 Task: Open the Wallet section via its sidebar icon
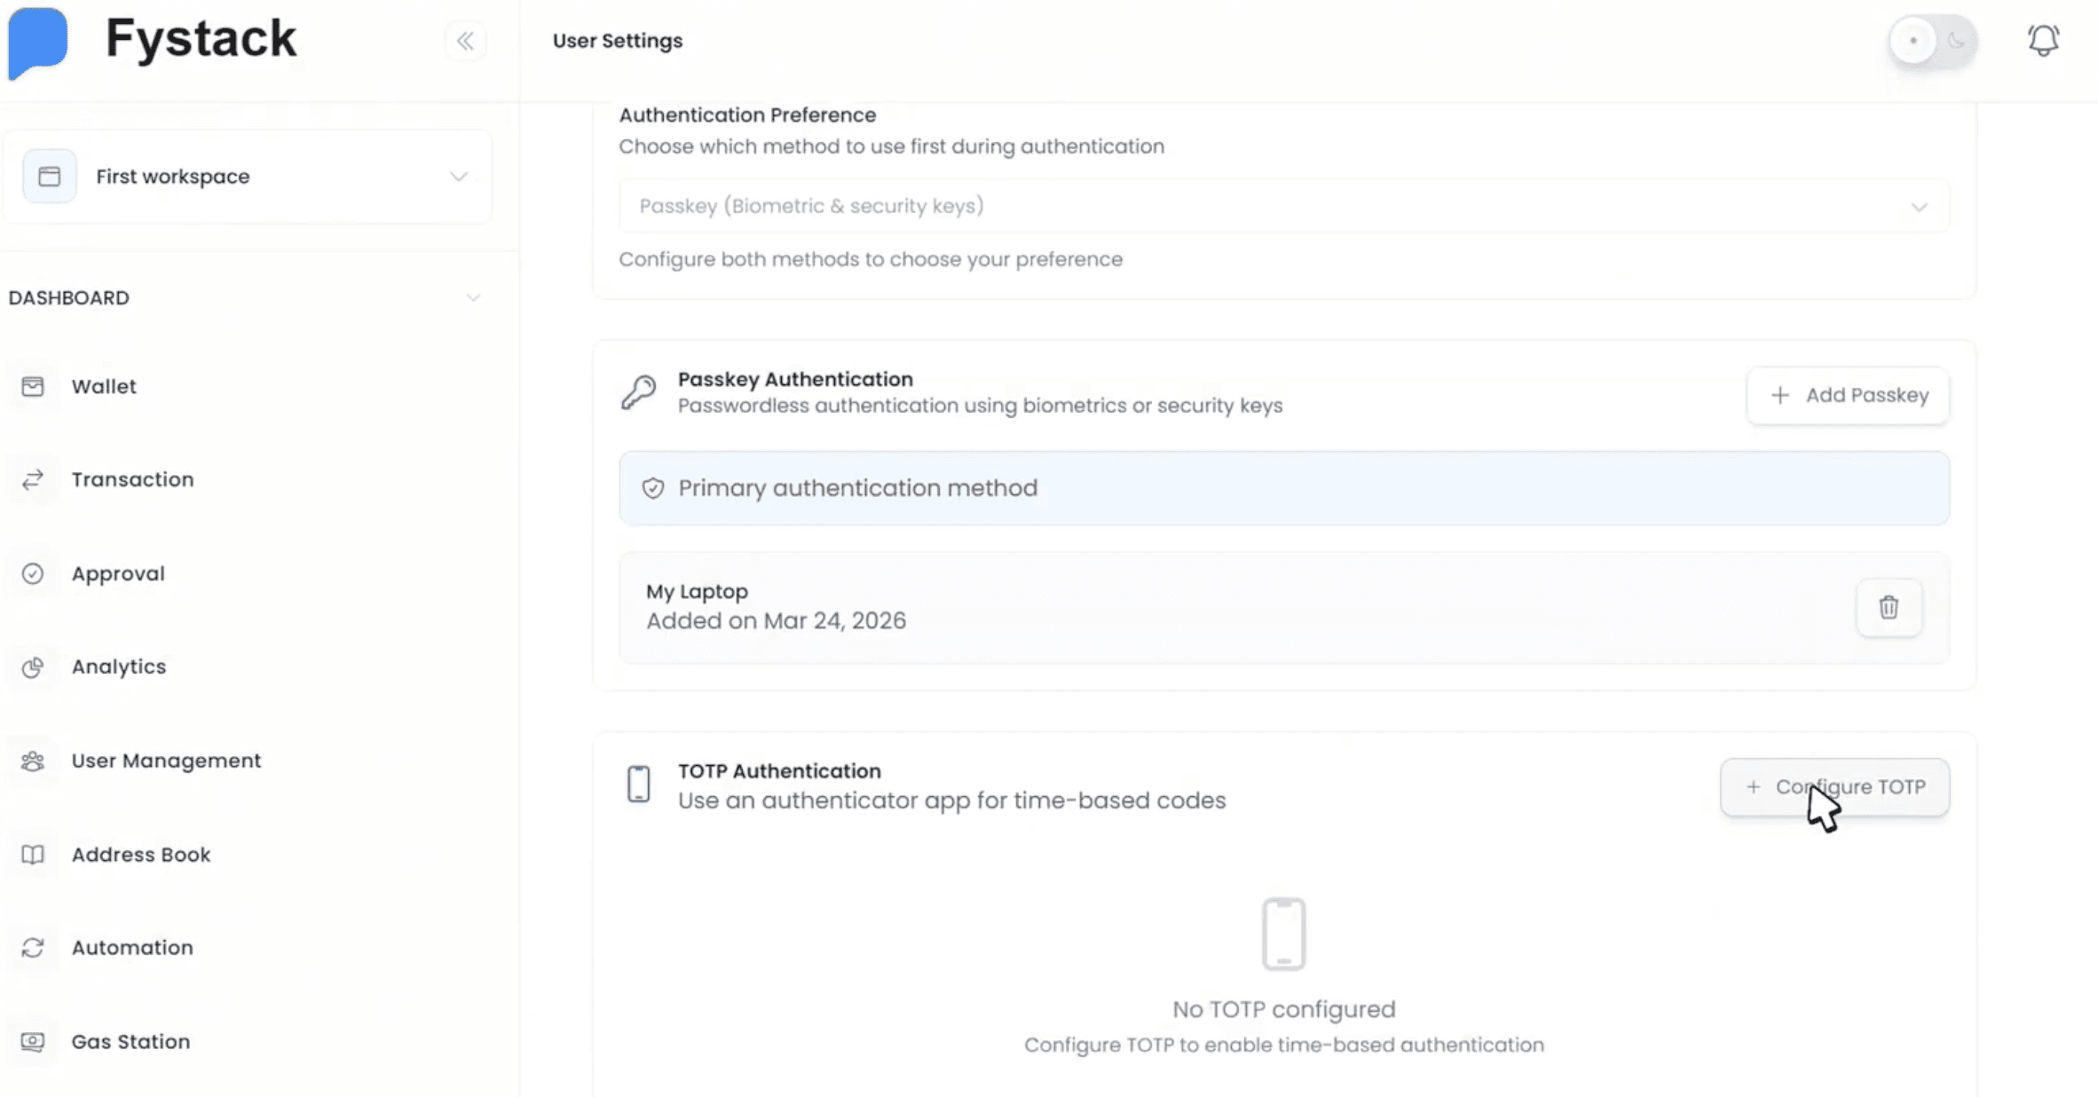(33, 386)
